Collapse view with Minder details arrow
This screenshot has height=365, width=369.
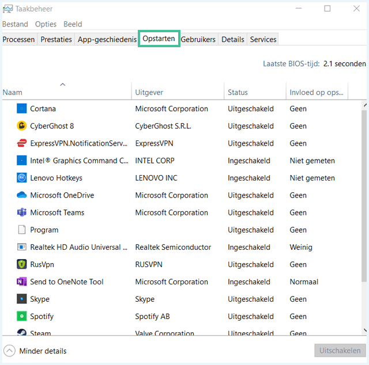click(x=9, y=351)
